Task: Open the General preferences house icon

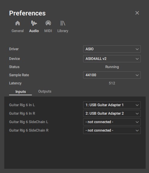Action: coord(18,23)
